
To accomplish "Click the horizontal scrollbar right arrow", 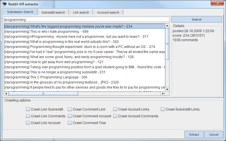I will coord(162,94).
